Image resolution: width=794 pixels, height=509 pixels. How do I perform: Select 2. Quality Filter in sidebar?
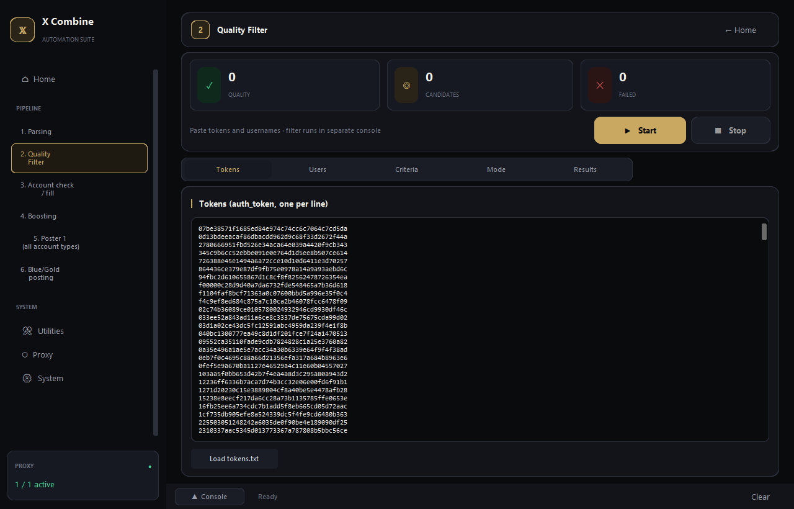(x=79, y=158)
